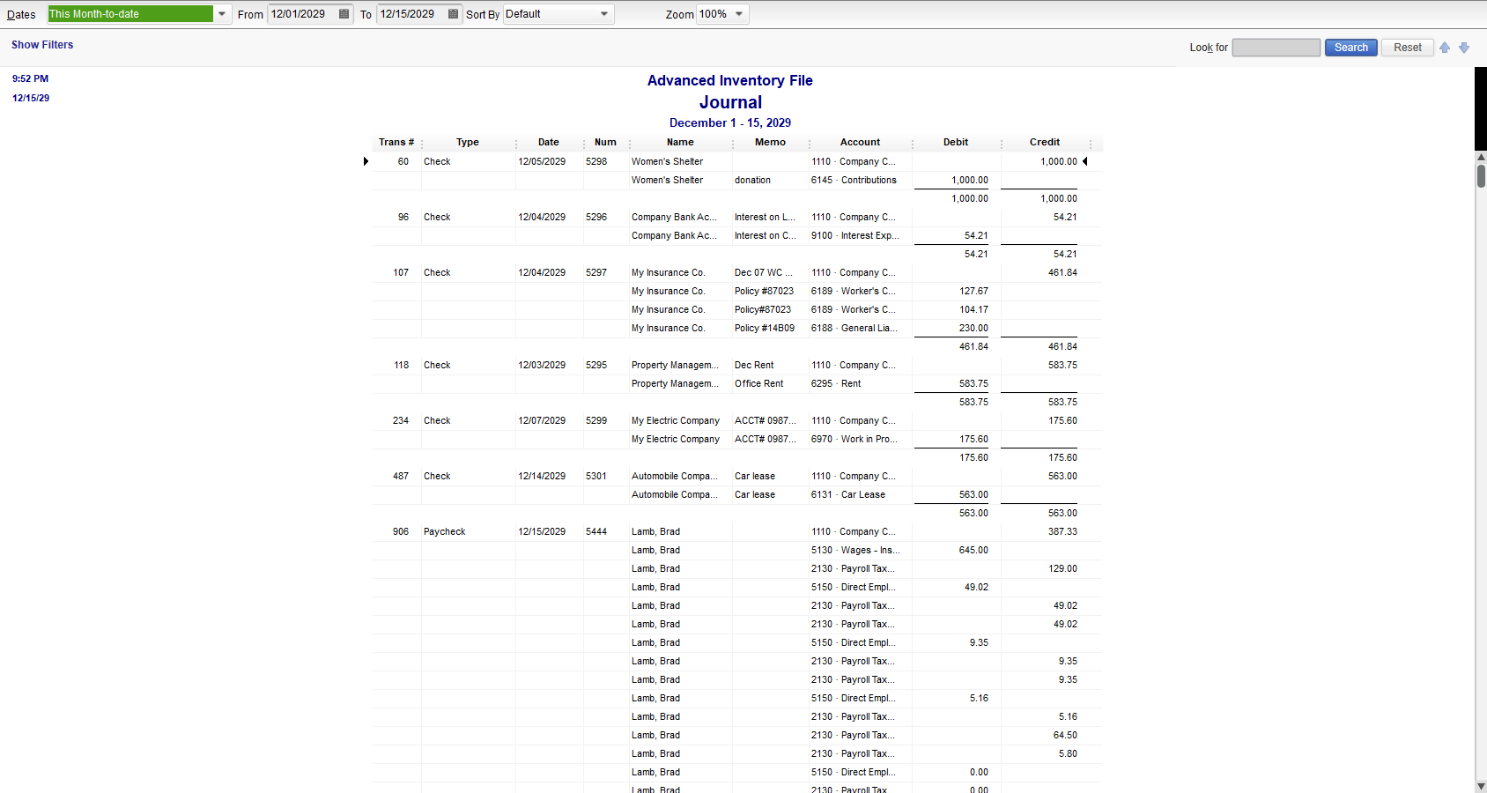Click check number 5298
The image size is (1487, 793).
(596, 161)
